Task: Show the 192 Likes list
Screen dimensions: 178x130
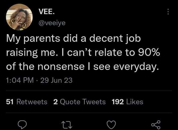Action: point(127,102)
